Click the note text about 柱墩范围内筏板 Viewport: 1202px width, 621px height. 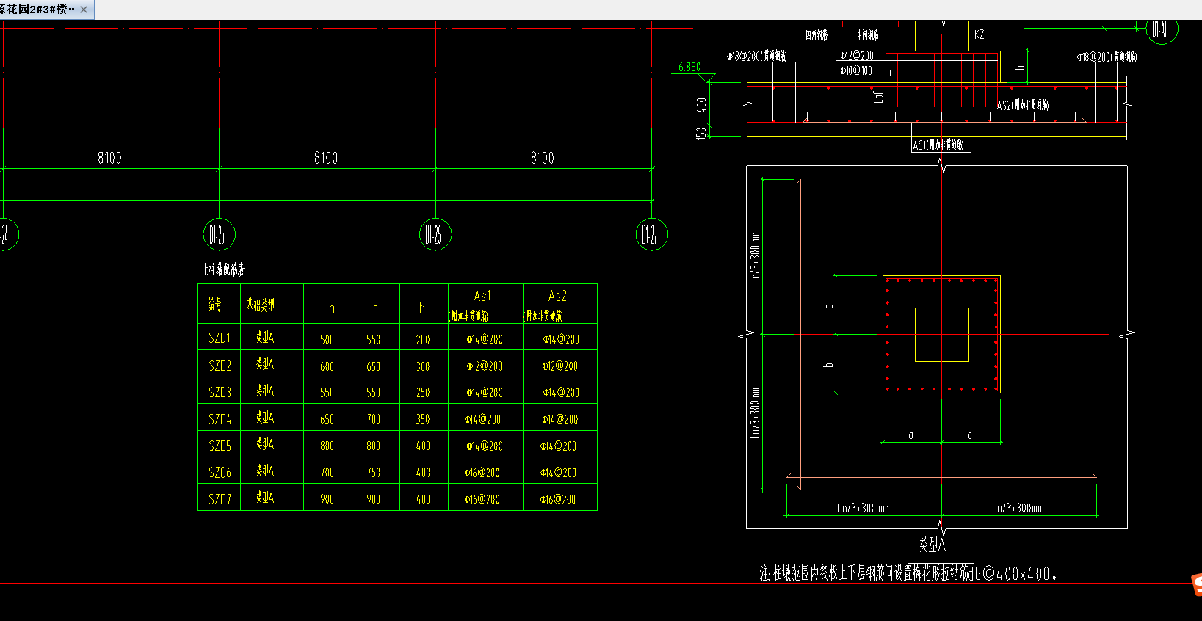pos(909,573)
